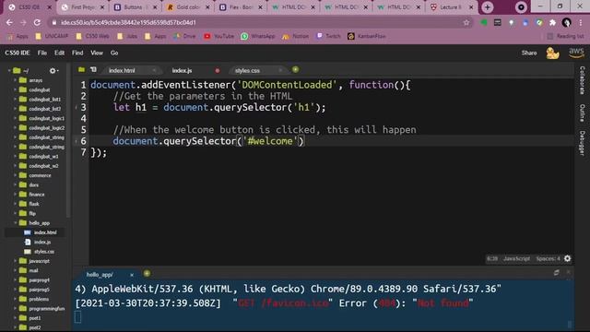This screenshot has width=590, height=332.
Task: Open Notion bookmark
Action: (x=295, y=36)
